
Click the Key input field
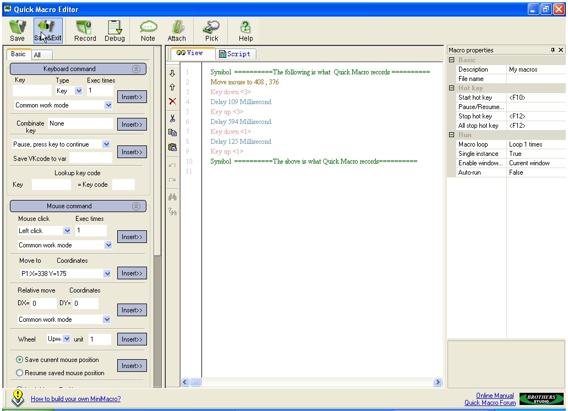coord(32,91)
